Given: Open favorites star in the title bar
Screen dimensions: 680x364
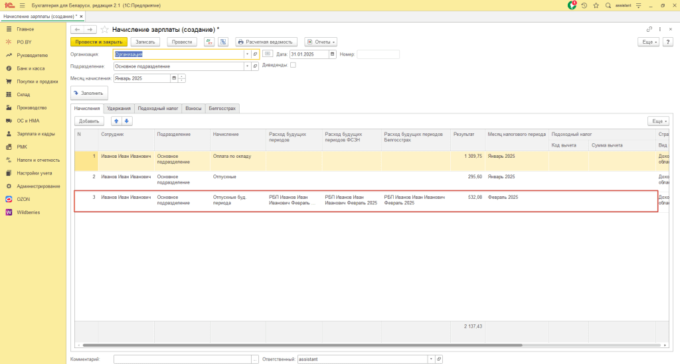Looking at the screenshot, I should tap(596, 5).
